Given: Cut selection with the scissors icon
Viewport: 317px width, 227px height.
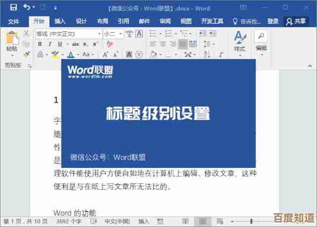Looking at the screenshot, I should tap(26, 33).
